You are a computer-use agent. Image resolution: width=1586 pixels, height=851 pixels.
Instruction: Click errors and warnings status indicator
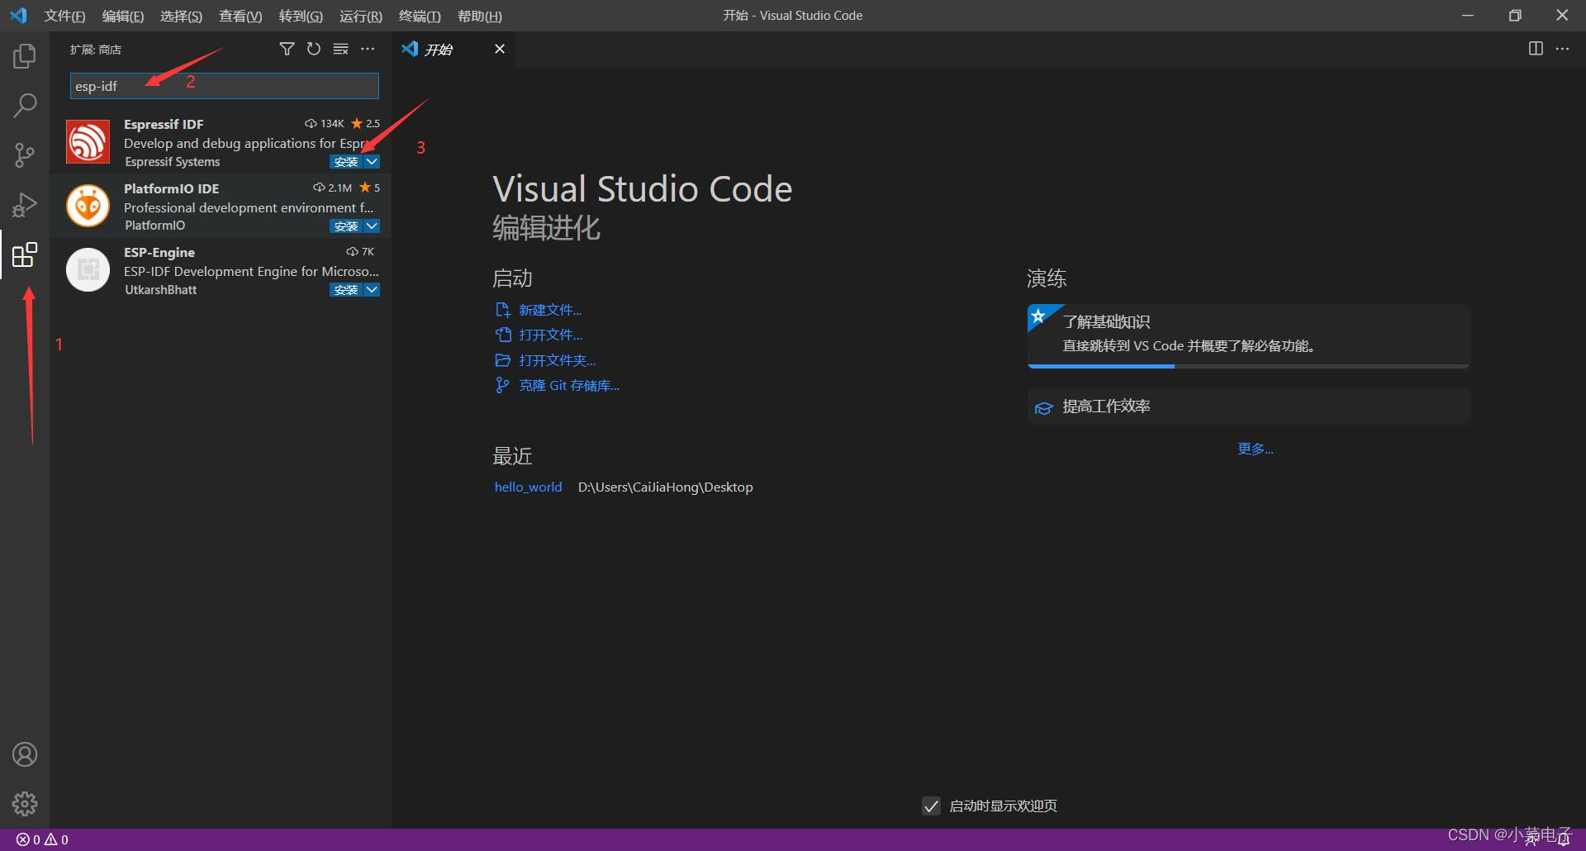click(x=42, y=839)
